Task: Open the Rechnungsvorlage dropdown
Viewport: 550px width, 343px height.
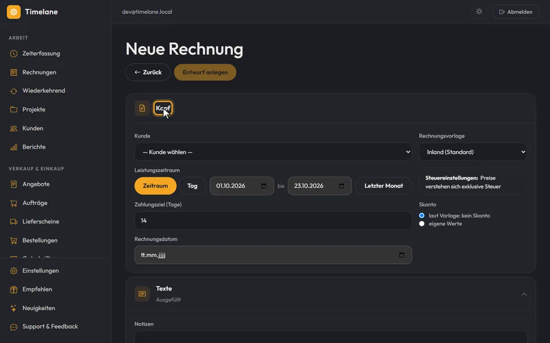Action: point(473,152)
